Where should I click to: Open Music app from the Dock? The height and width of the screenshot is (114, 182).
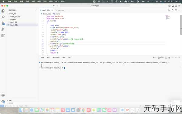[x=63, y=110]
